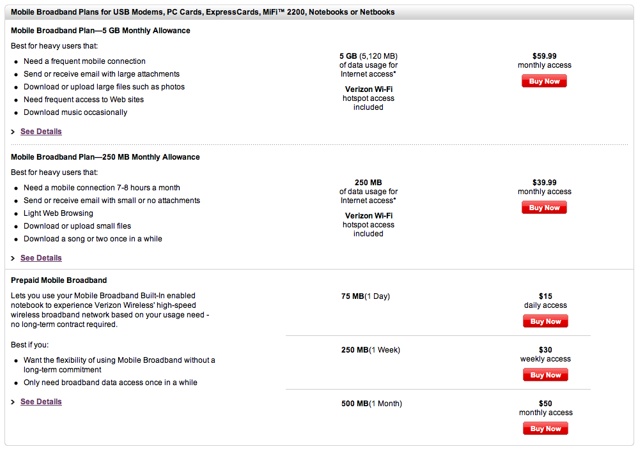Expand the arrow beside Prepaid plan's See Details
638x449 pixels.
point(13,402)
